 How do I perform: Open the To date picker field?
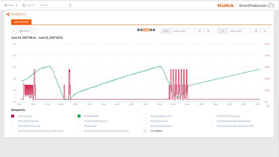coord(239,31)
